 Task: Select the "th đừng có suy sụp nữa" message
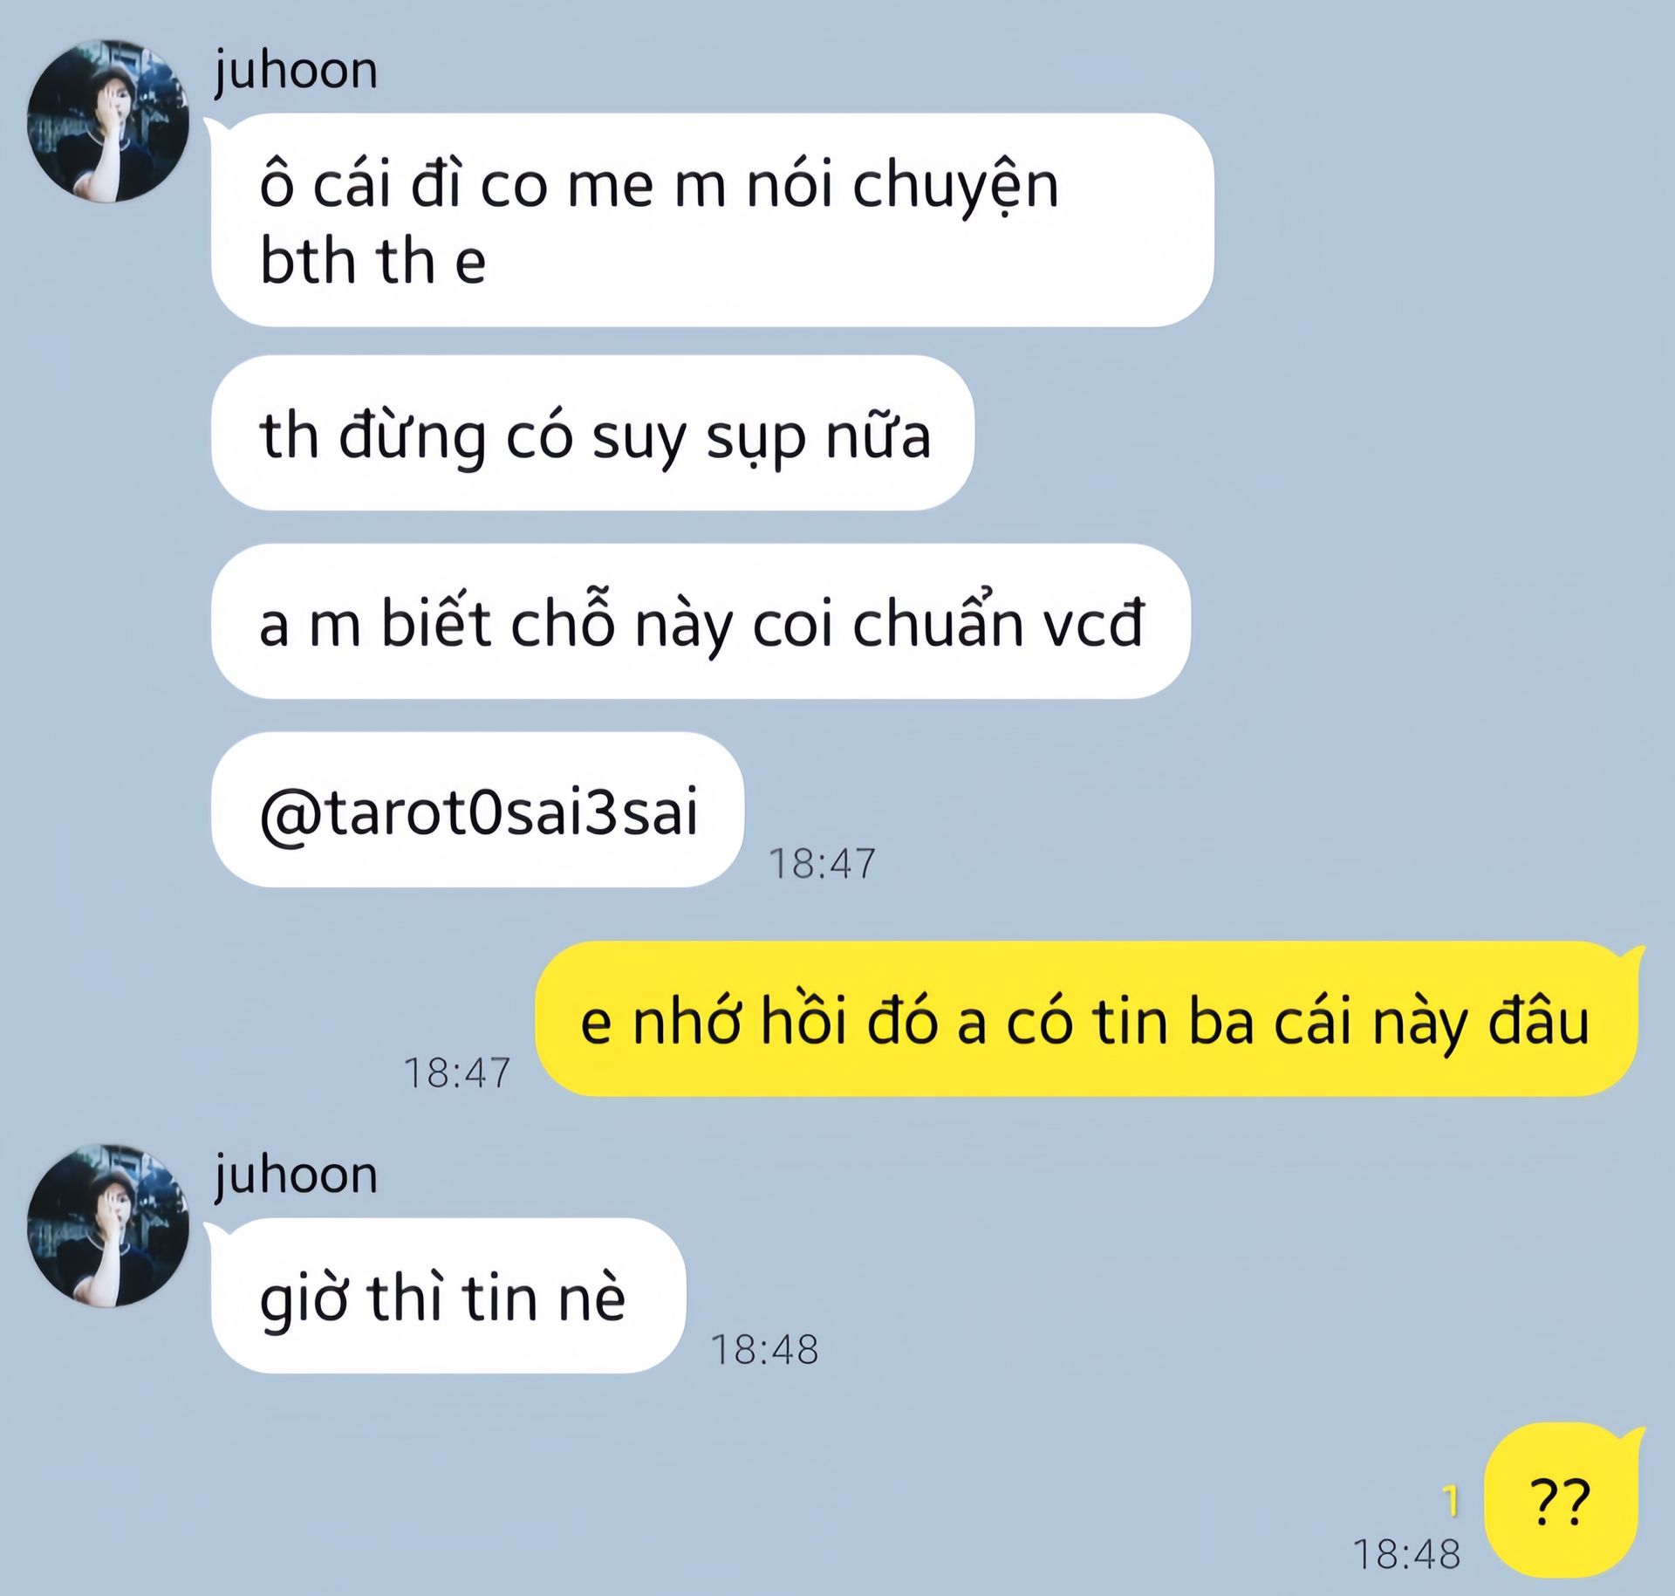coord(592,433)
